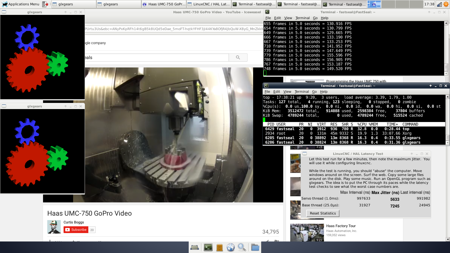Click Programming the Haas UMC 750 link

click(x=356, y=81)
